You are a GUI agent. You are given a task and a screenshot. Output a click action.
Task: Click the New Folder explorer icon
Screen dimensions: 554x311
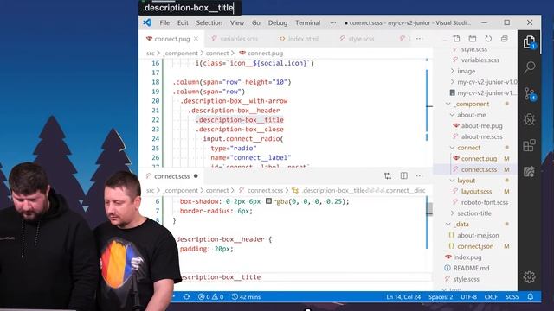[x=473, y=38]
